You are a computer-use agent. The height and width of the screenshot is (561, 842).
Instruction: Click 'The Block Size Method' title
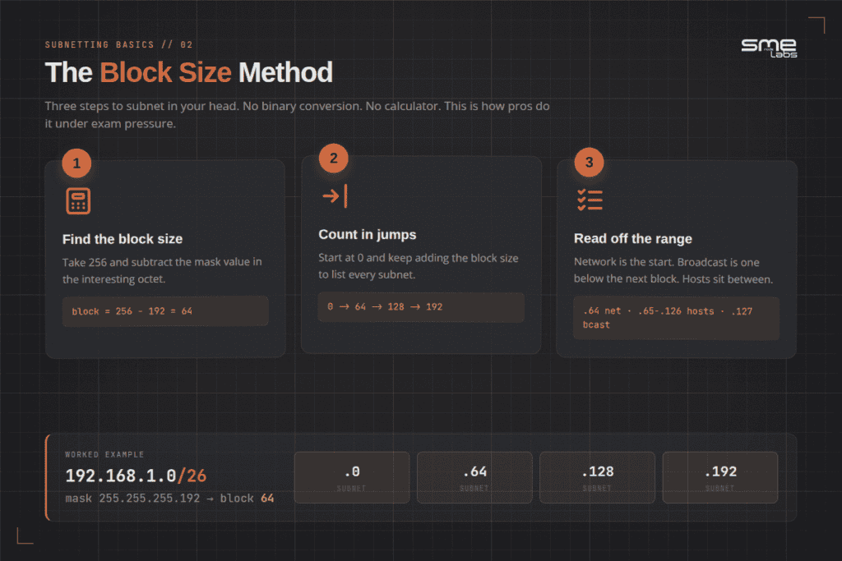(x=188, y=72)
